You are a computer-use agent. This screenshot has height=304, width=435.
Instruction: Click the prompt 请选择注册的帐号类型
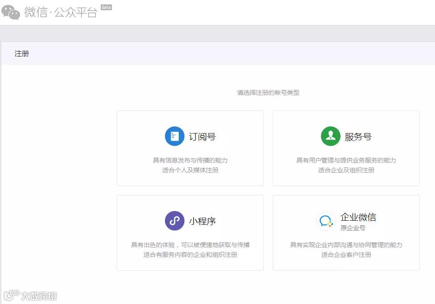(268, 93)
